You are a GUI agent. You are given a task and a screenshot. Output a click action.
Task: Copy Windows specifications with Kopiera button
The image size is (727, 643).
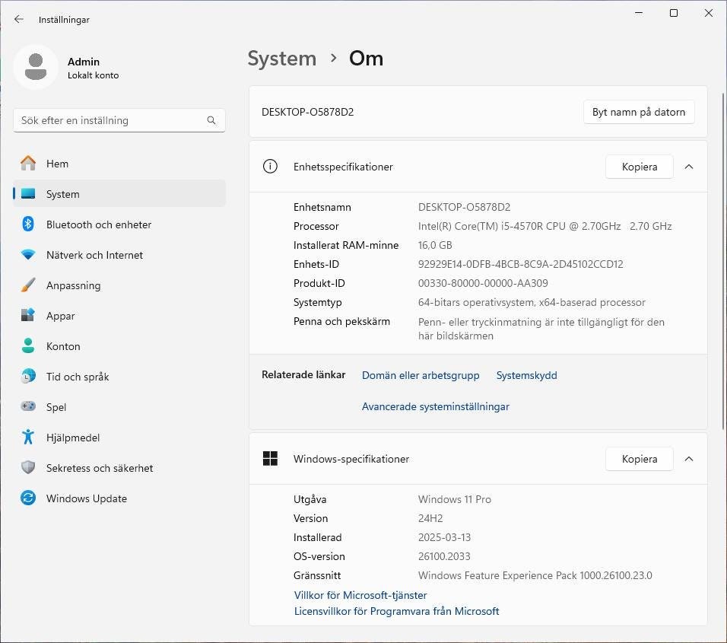pos(639,459)
